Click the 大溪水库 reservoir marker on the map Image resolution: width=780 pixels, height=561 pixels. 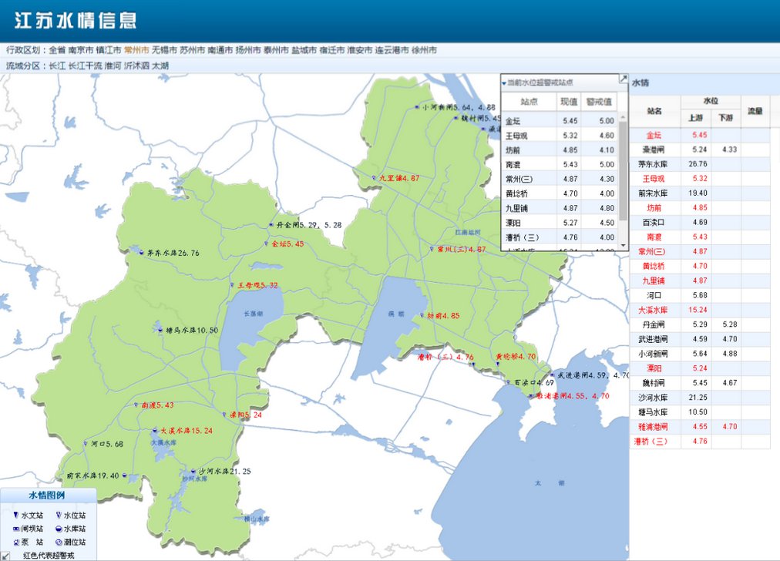(x=153, y=430)
